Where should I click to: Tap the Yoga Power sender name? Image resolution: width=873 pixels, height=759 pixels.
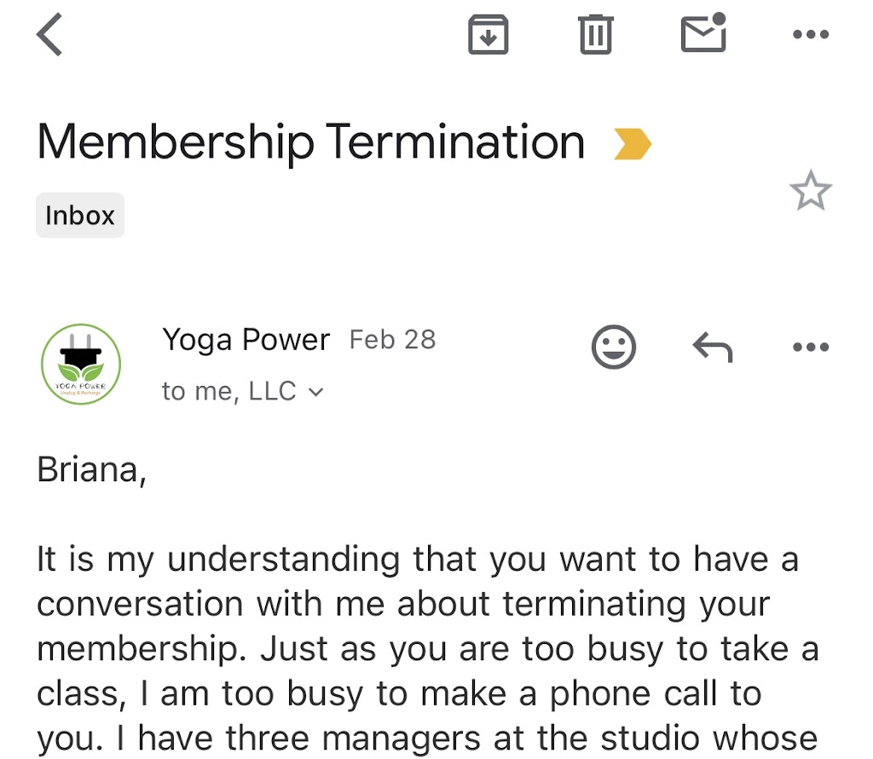click(246, 340)
